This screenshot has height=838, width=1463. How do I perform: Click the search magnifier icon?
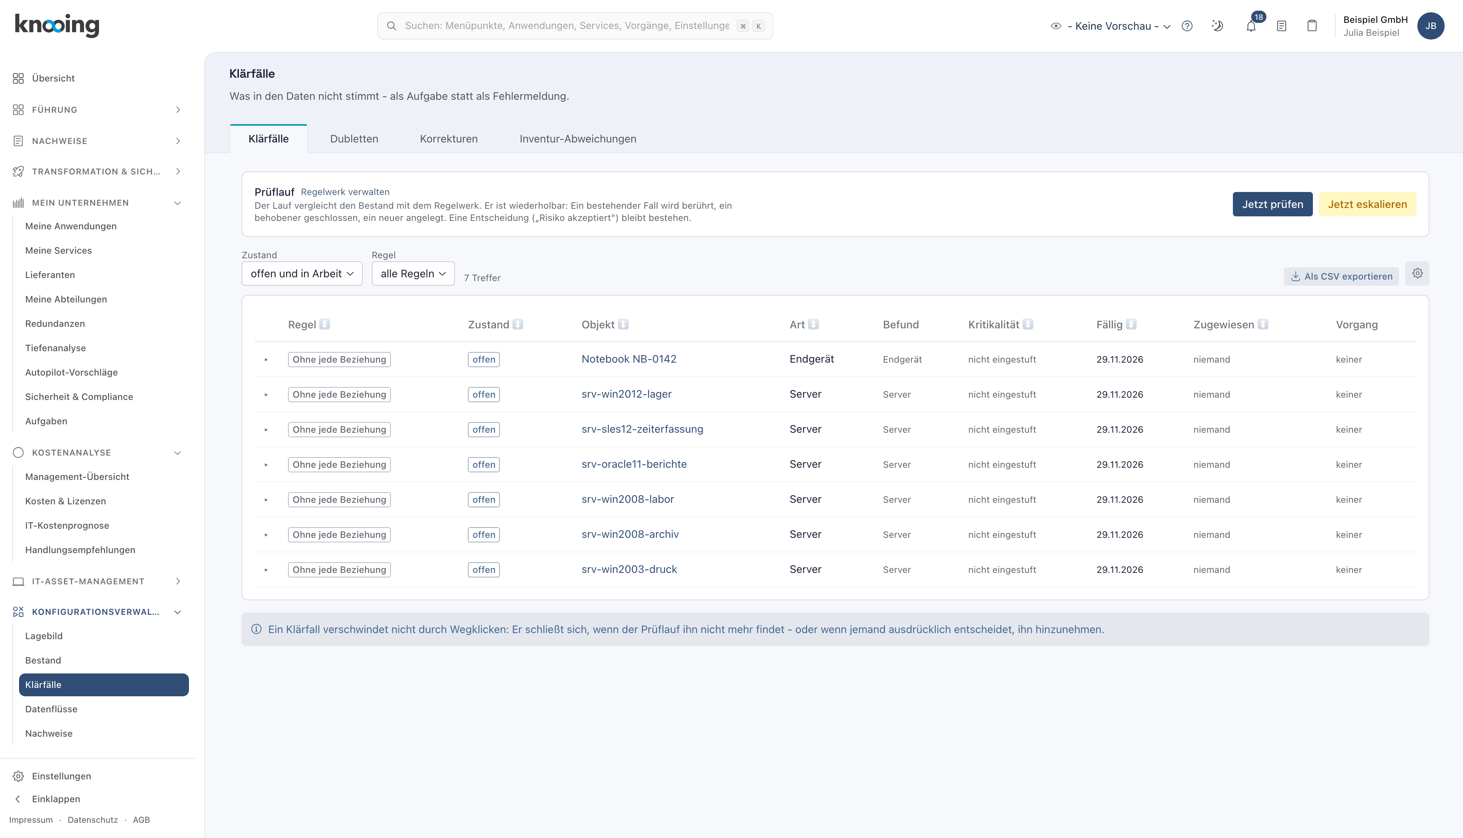(391, 26)
